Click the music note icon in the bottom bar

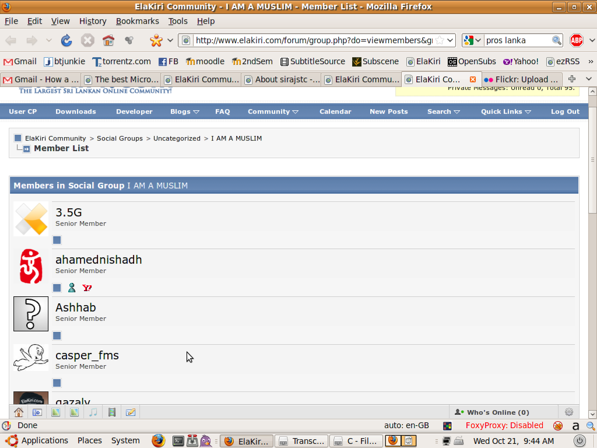pos(93,412)
